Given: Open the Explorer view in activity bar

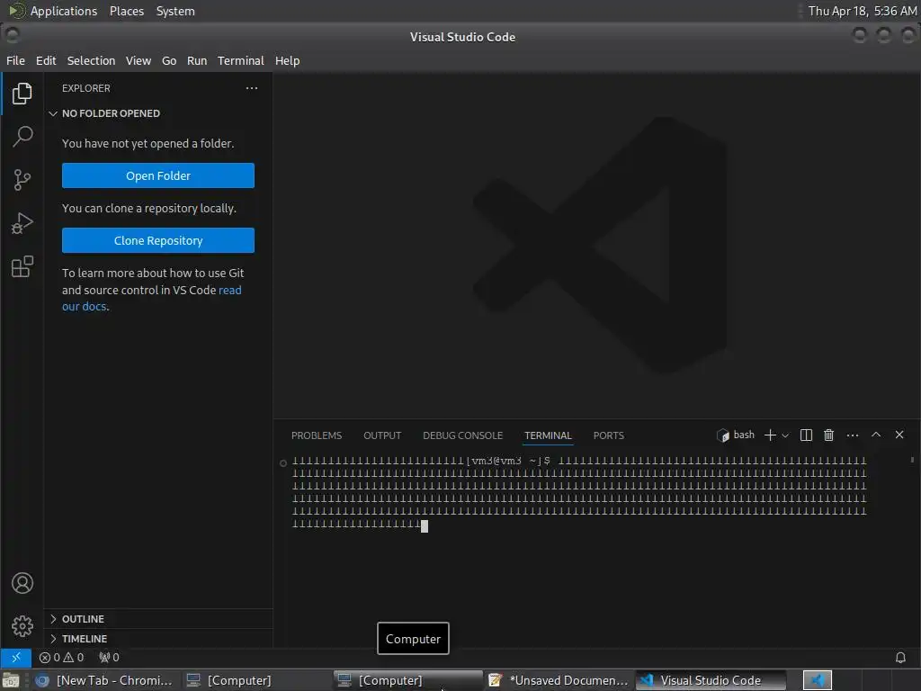Looking at the screenshot, I should 22,94.
